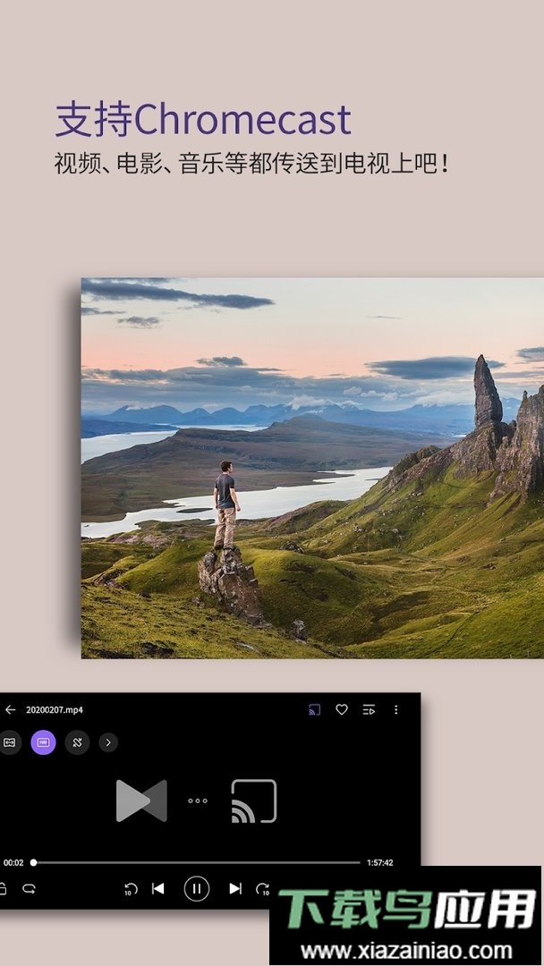544x966 pixels.
Task: Open the three-dot more options menu
Action: tap(396, 709)
